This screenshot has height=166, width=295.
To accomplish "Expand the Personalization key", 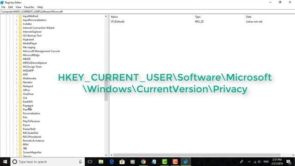I will pos(17,113).
